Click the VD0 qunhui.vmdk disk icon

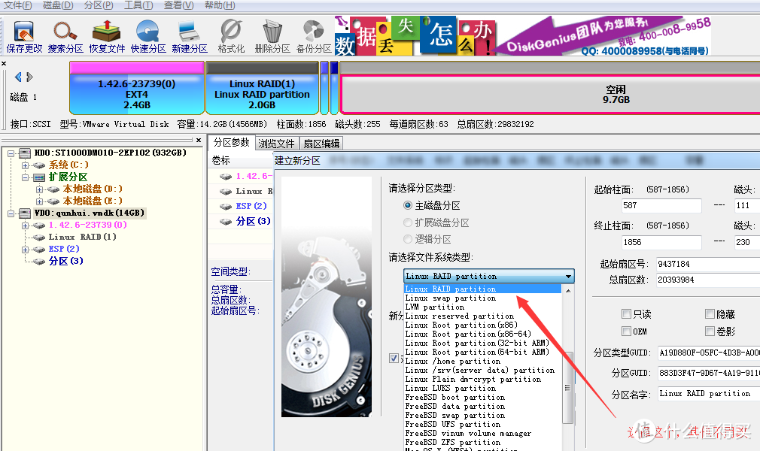pyautogui.click(x=25, y=213)
